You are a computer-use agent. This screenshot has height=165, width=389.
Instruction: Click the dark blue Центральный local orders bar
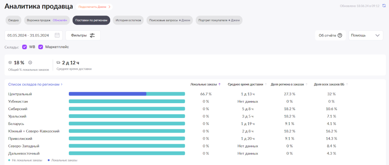[107, 94]
